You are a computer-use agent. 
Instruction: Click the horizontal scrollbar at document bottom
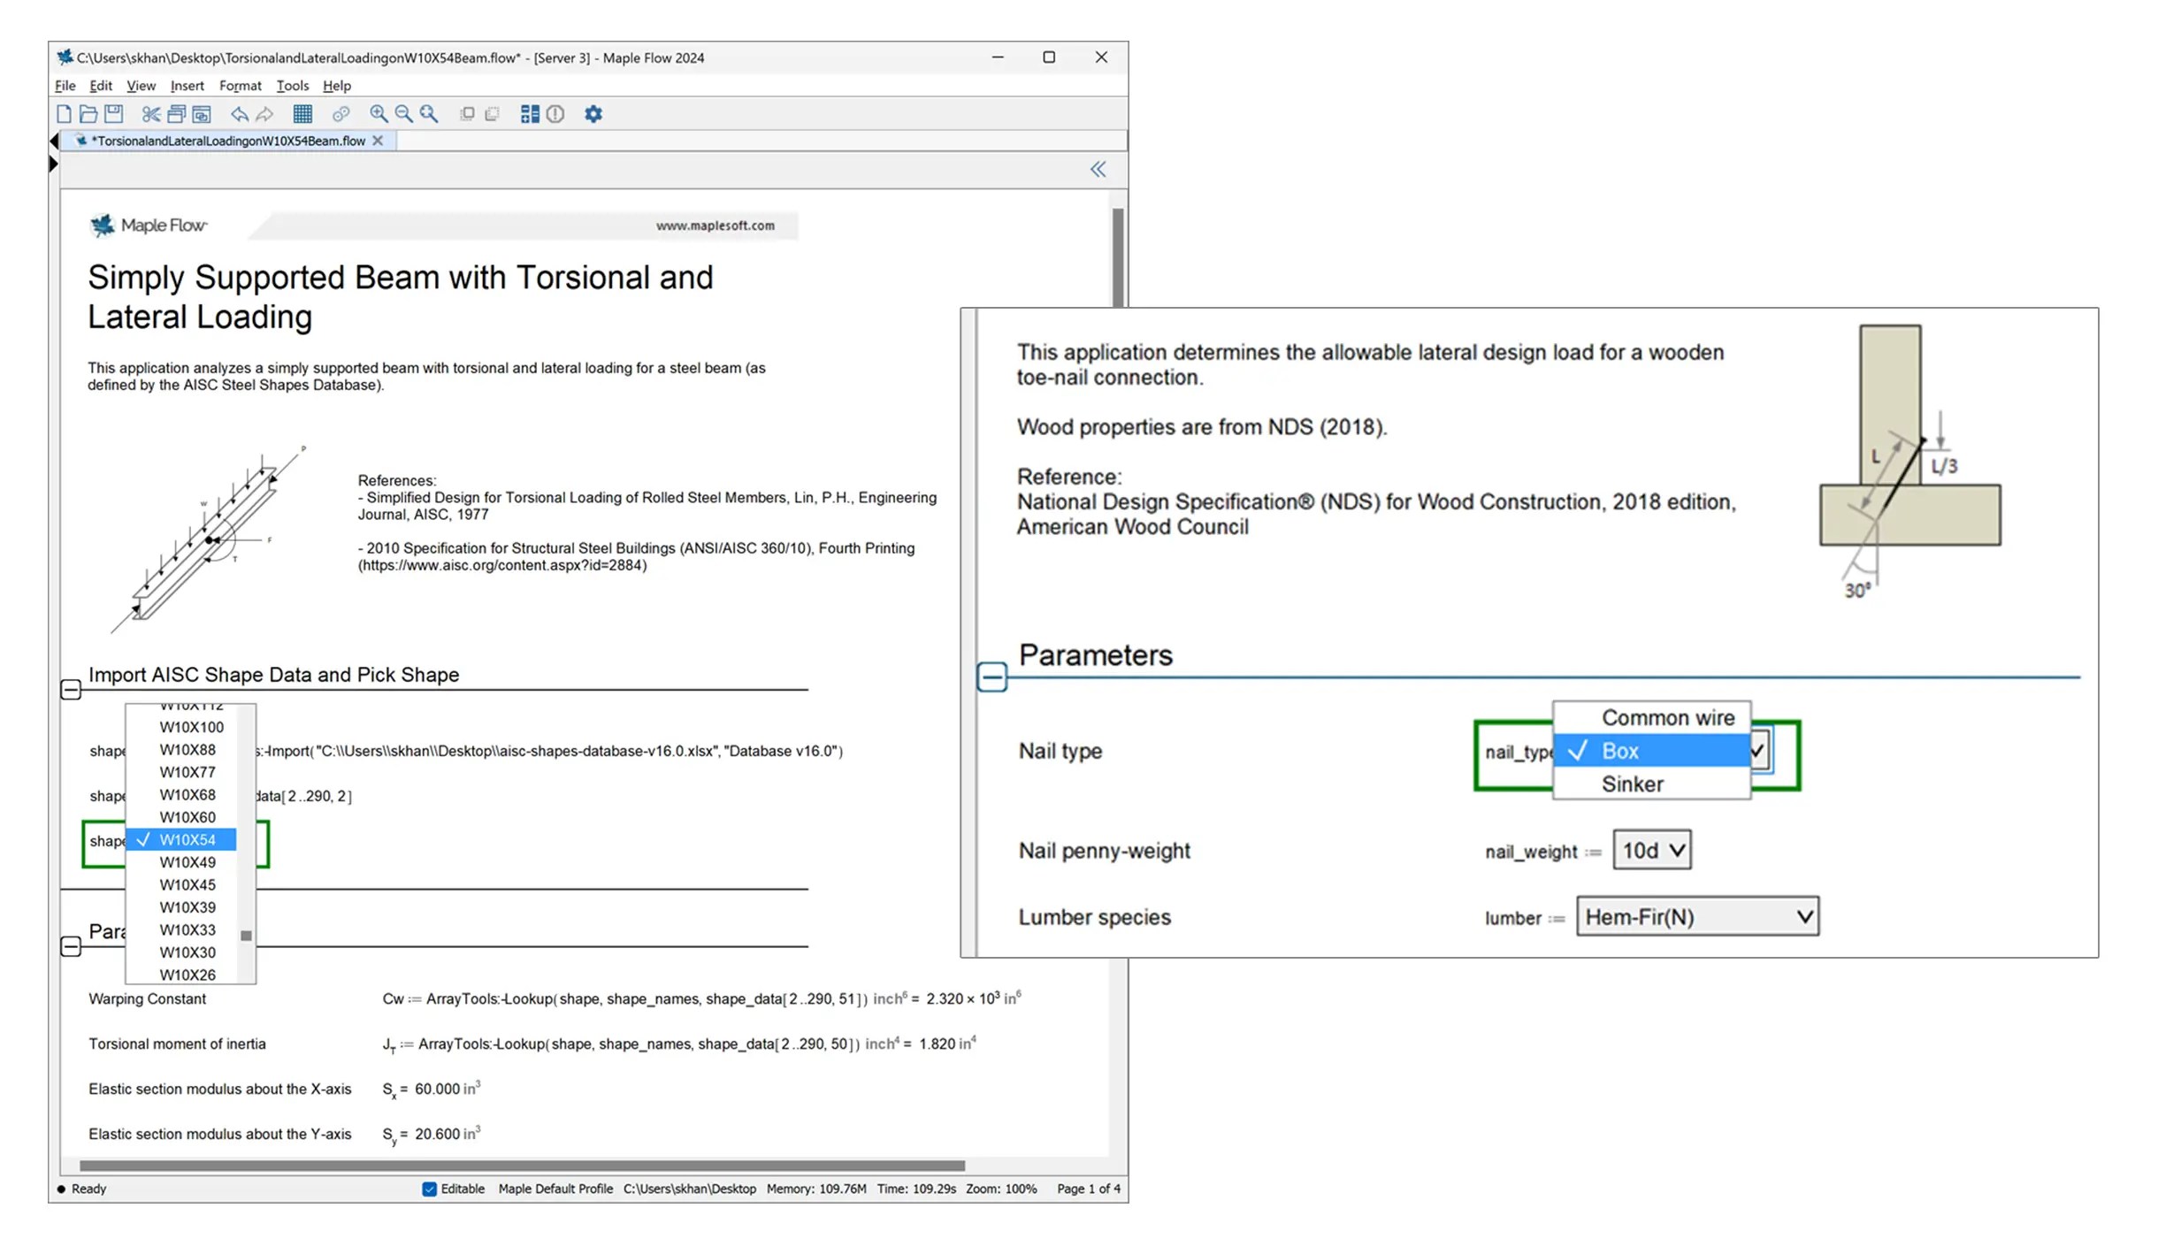point(522,1166)
